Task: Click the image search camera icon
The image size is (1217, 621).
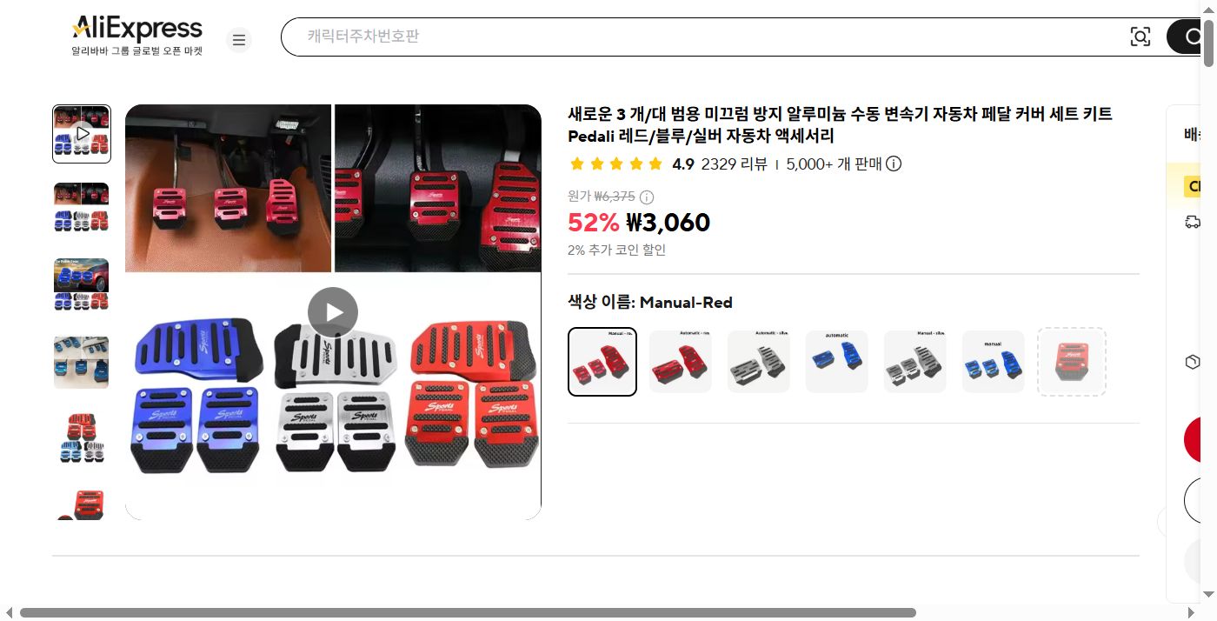Action: [1140, 37]
